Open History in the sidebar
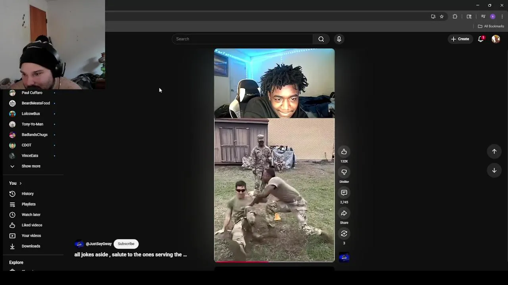The width and height of the screenshot is (508, 285). tap(28, 194)
